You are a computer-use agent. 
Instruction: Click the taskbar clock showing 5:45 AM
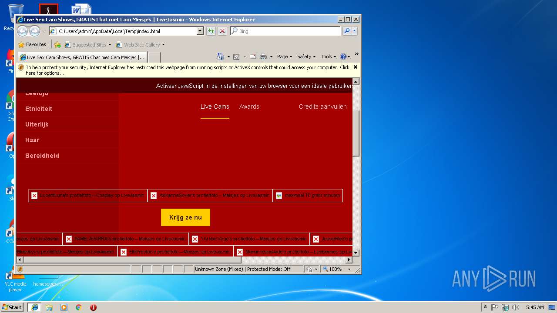pos(534,307)
